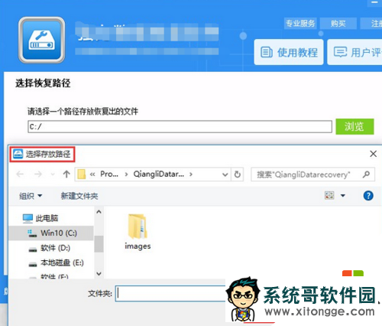This screenshot has width=382, height=326.
Task: Click folder icon in address bar
Action: click(81, 174)
